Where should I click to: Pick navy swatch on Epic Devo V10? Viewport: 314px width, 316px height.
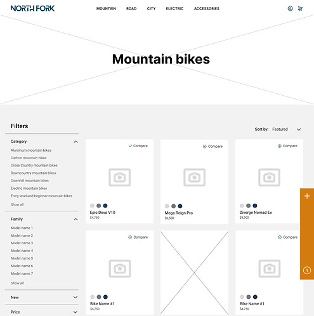click(105, 206)
